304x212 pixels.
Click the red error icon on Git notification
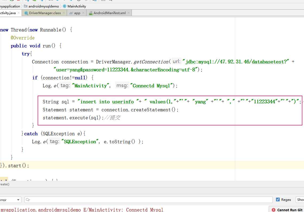coord(274,210)
